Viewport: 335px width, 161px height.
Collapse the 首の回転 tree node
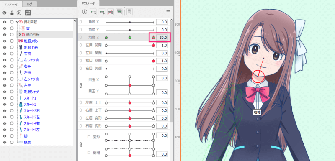pyautogui.click(x=17, y=22)
